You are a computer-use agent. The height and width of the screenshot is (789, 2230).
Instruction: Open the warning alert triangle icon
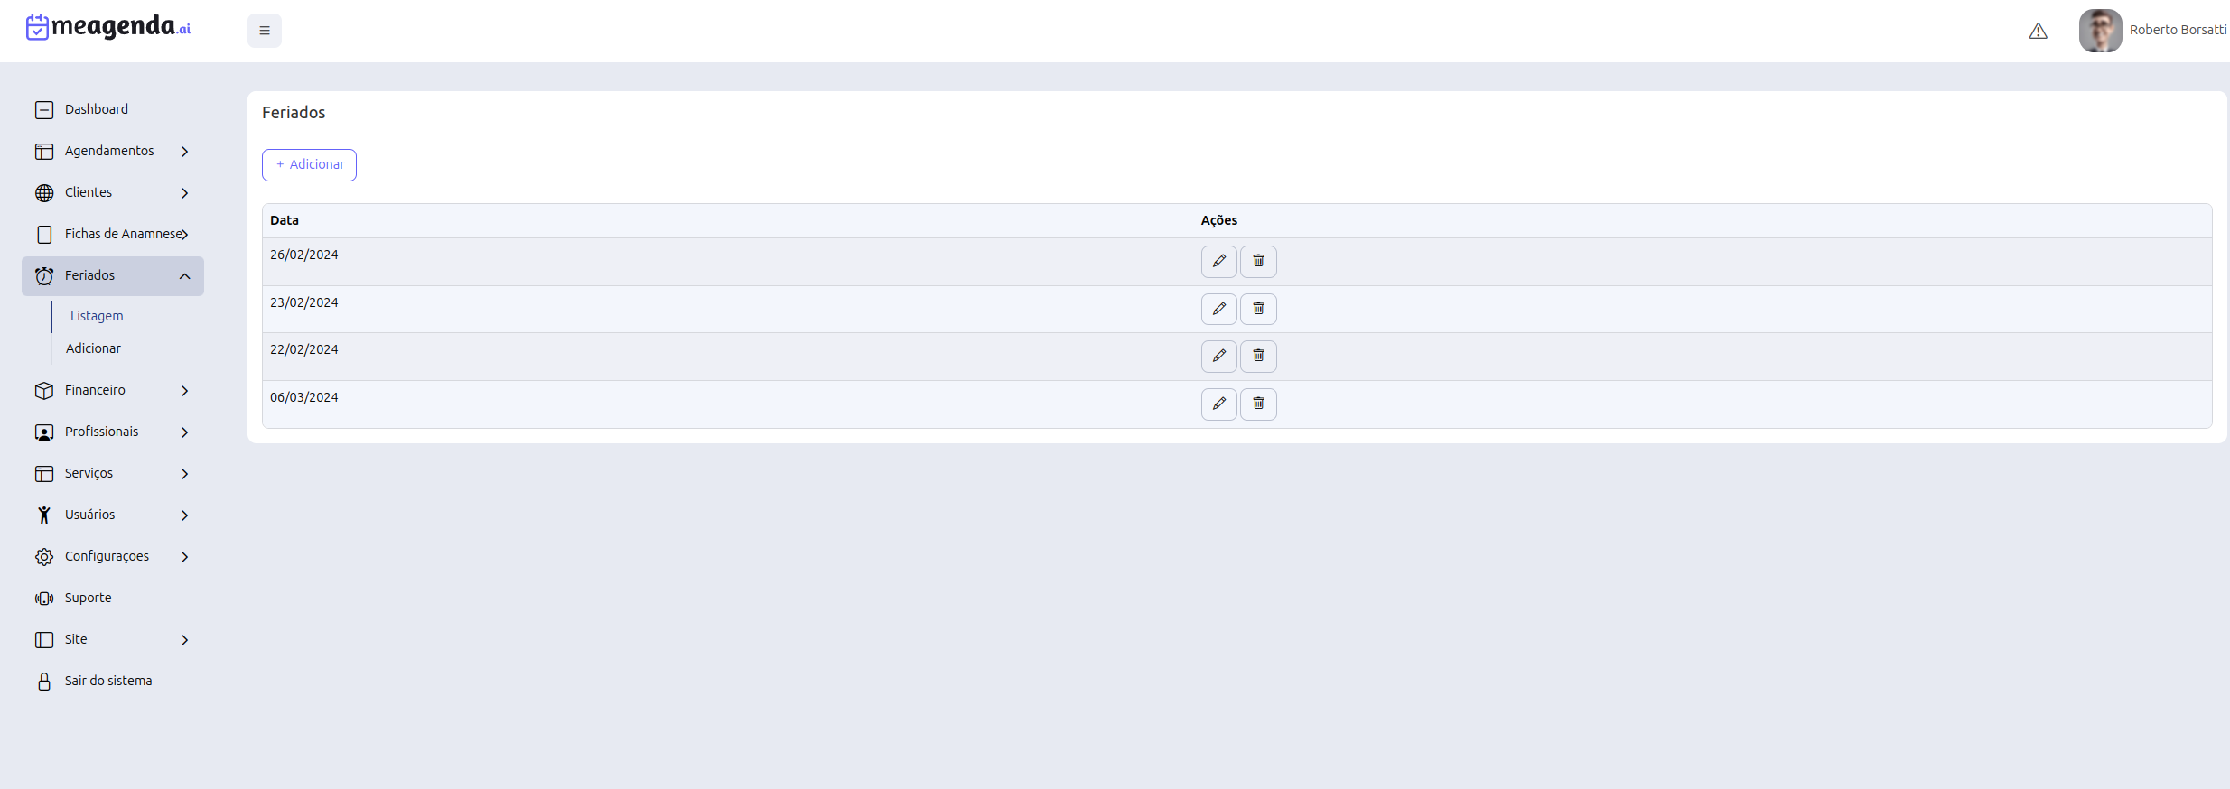point(2038,31)
